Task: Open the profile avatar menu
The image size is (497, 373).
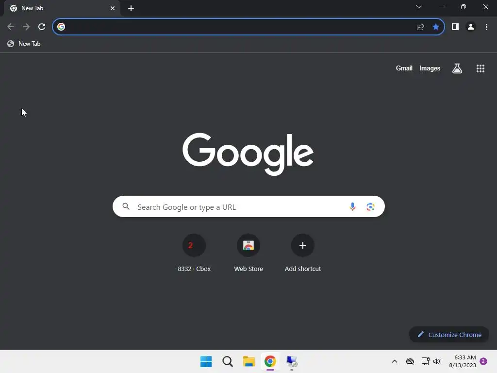Action: [x=471, y=27]
